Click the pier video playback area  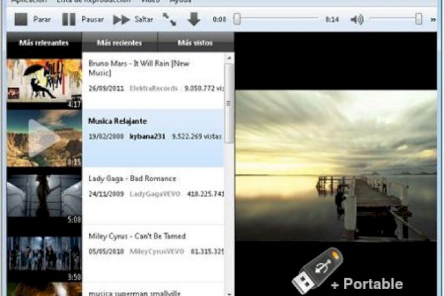coord(336,165)
